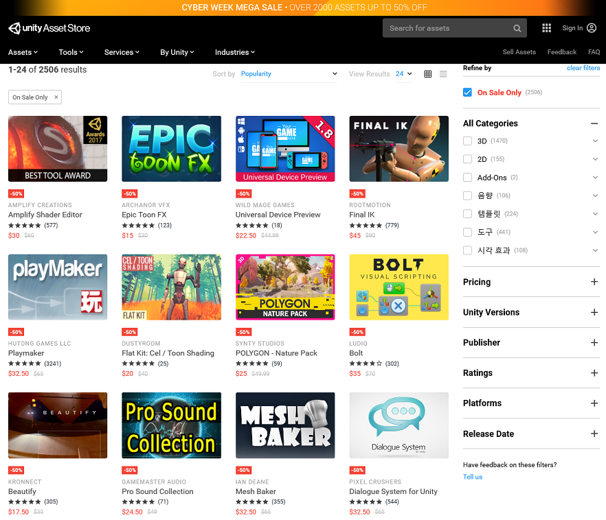606x520 pixels.
Task: Expand the 3D category chevron
Action: [x=595, y=141]
